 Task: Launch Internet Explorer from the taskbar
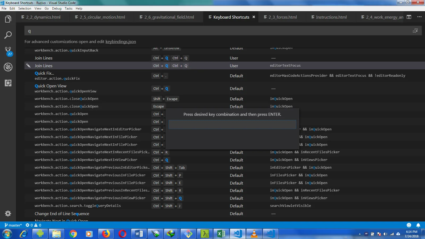click(24, 234)
